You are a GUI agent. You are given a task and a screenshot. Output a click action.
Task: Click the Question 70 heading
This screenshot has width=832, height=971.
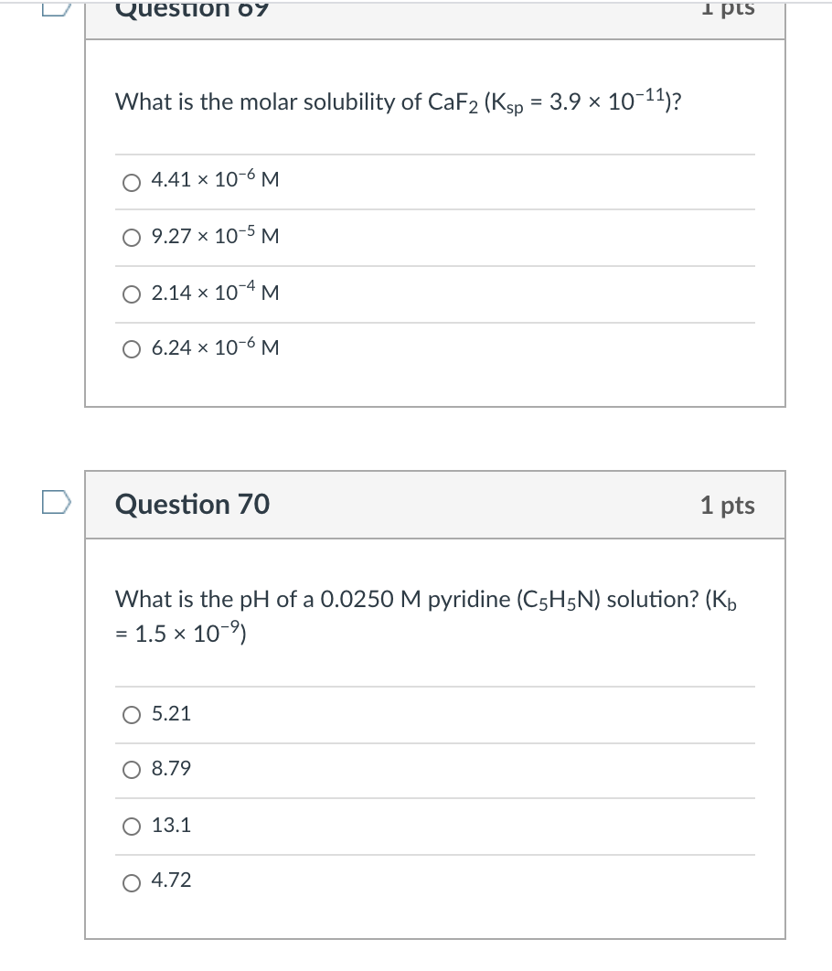[x=192, y=504]
